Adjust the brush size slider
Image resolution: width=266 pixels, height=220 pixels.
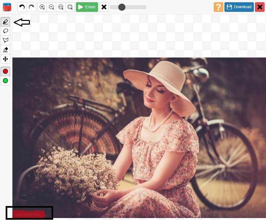click(x=122, y=7)
